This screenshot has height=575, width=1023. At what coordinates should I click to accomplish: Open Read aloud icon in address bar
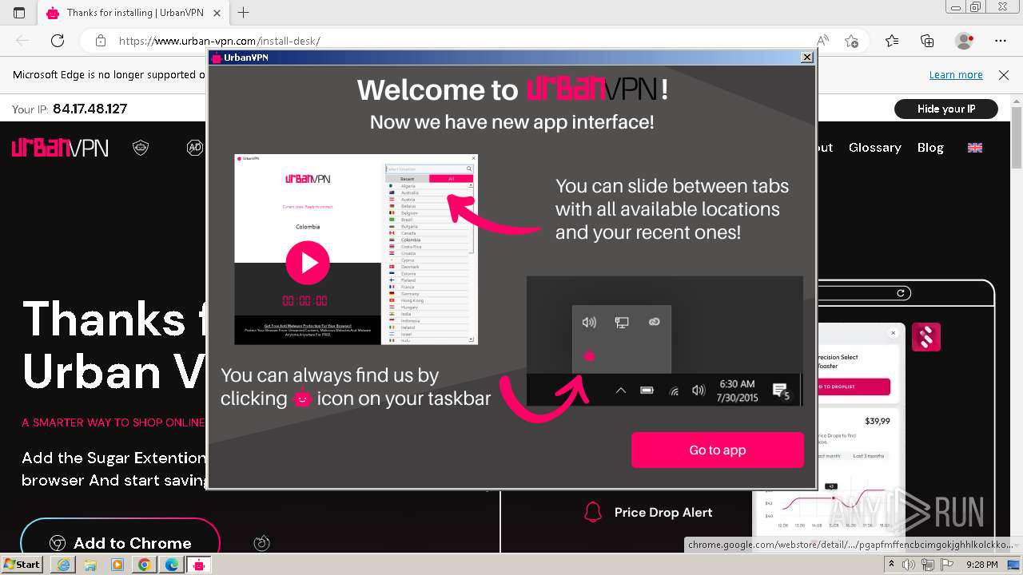pos(822,41)
